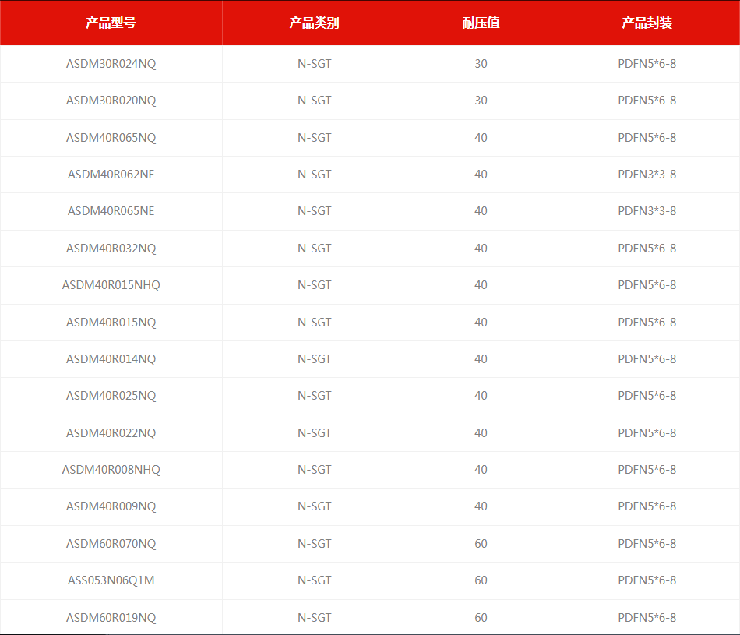Screen dimensions: 740x635
Task: Select product ASDM40R009NQ
Action: point(111,506)
